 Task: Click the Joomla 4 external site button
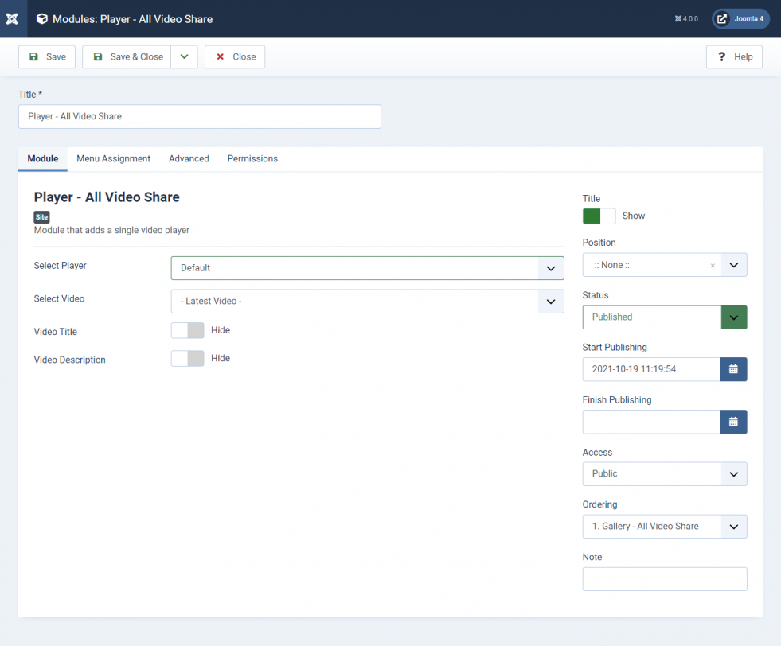740,19
